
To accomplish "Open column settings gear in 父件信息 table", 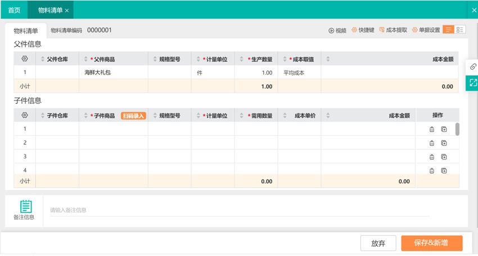I will pyautogui.click(x=25, y=59).
